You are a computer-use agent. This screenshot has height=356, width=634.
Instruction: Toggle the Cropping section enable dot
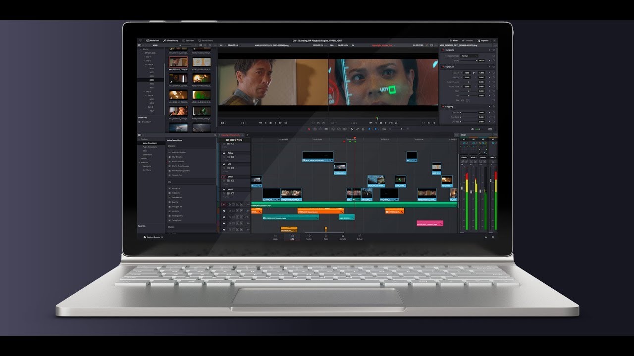pyautogui.click(x=443, y=106)
